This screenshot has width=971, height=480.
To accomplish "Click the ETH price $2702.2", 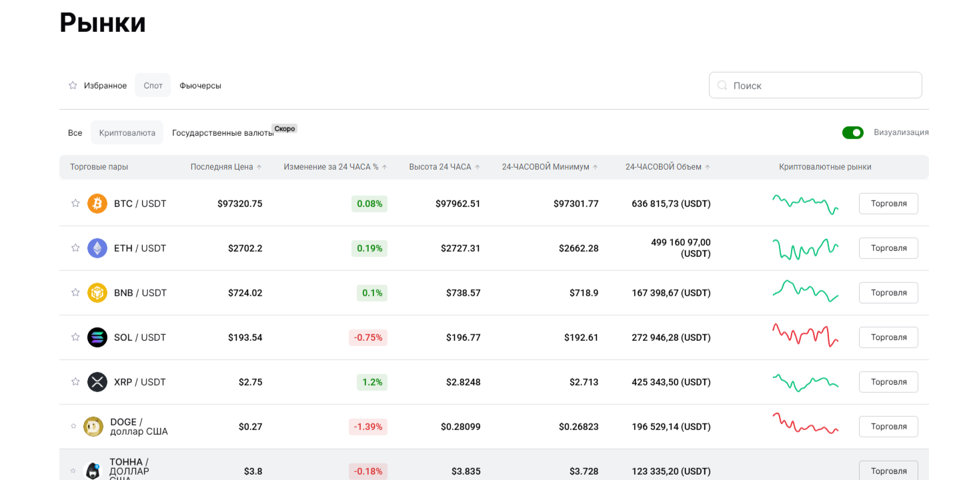I will coord(245,248).
